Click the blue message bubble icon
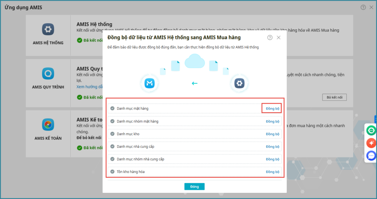The height and width of the screenshot is (199, 377). coord(371,156)
